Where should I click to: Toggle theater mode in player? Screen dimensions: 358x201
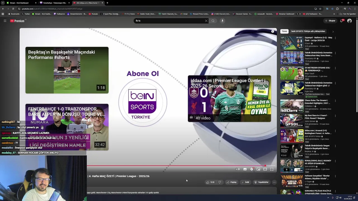pyautogui.click(x=265, y=169)
